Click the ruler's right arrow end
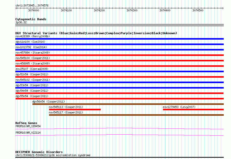 point(223,8)
